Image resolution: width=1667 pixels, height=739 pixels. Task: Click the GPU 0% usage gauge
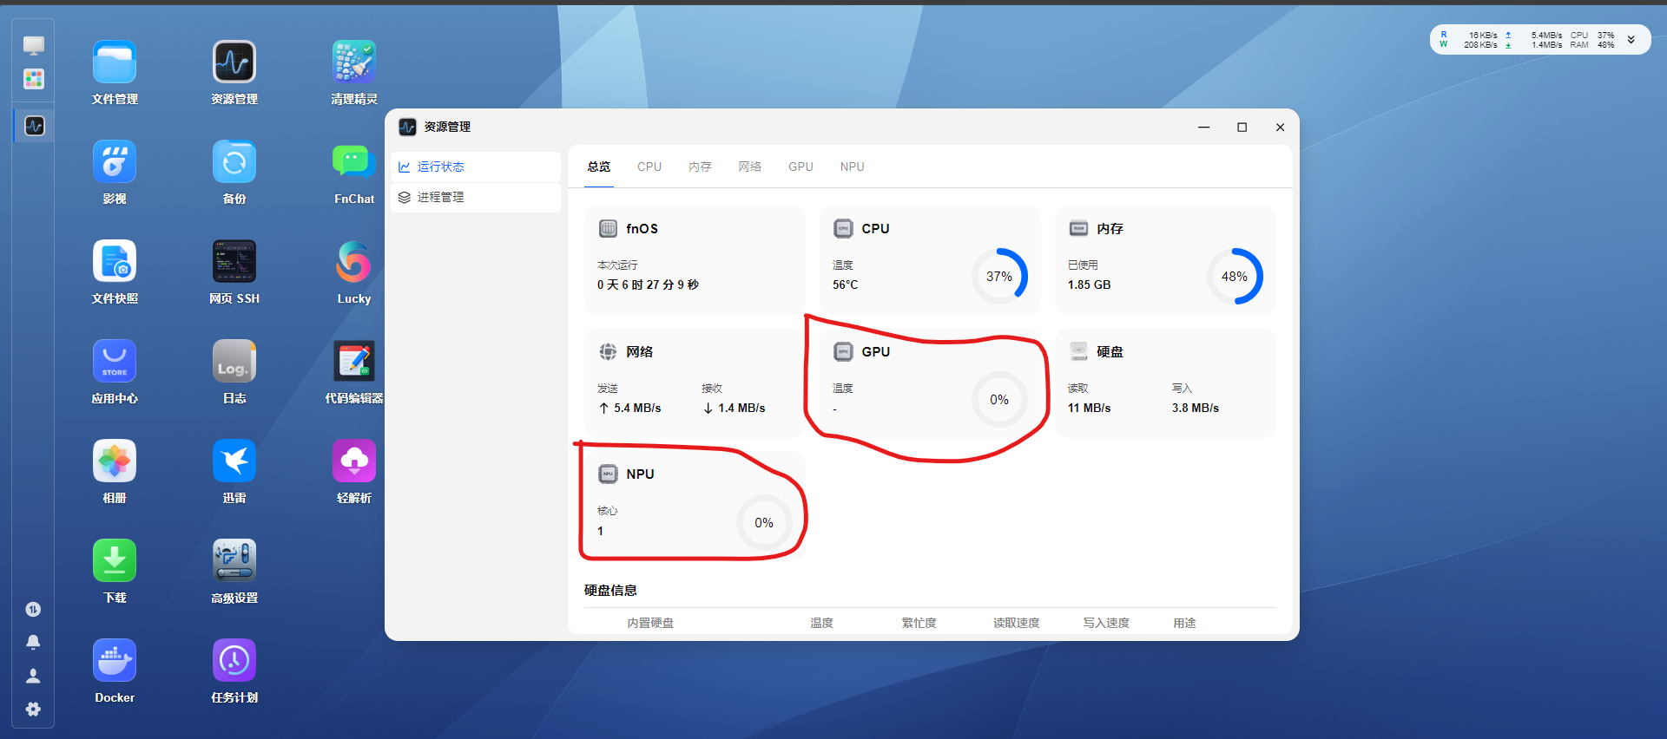tap(999, 399)
